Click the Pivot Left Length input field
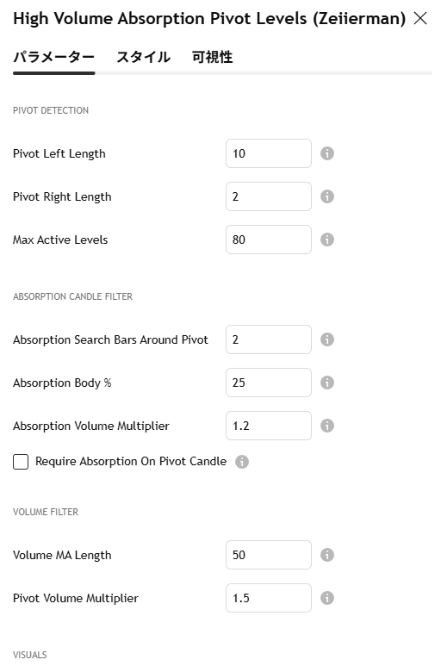441x666 pixels. [x=269, y=153]
